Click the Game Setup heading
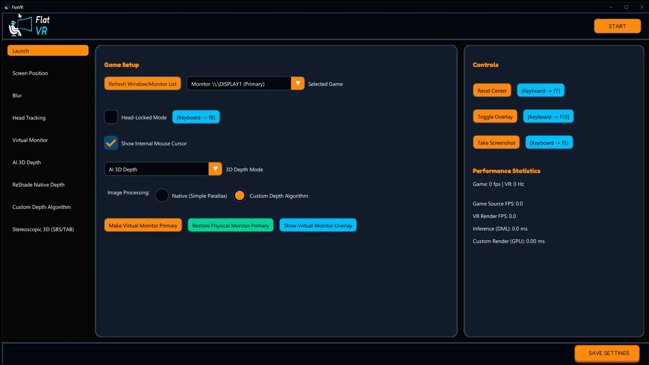This screenshot has height=365, width=649. tap(122, 65)
